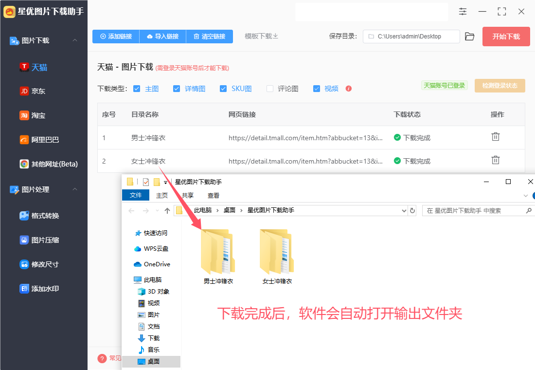
Task: Click the save directory path field
Action: (x=411, y=37)
